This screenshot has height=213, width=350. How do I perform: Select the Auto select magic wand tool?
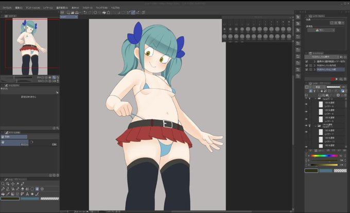tap(17, 184)
